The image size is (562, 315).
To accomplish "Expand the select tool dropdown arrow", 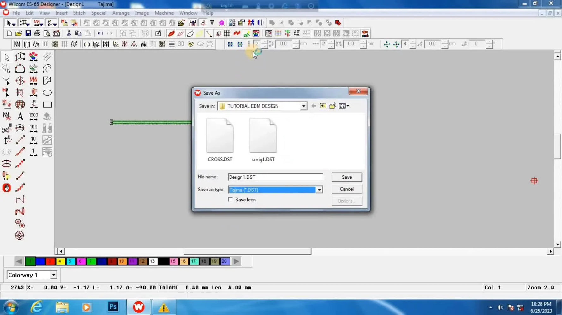I will (14, 23).
